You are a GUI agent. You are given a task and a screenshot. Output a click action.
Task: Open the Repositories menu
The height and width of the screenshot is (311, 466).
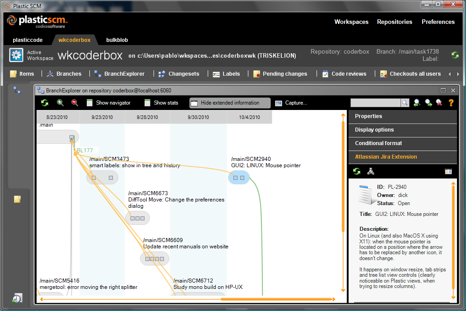pos(394,22)
